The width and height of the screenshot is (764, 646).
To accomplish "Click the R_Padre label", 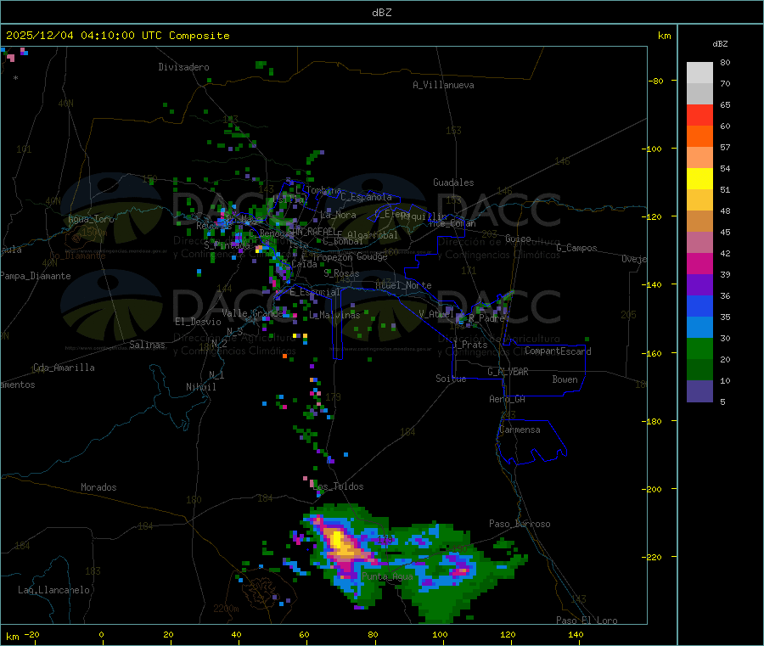I will pyautogui.click(x=486, y=318).
